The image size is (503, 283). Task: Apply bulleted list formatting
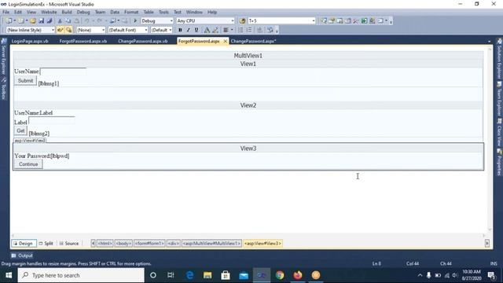[240, 30]
